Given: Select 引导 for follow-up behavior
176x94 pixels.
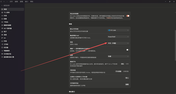Looking at the screenshot, I should pos(127,64).
